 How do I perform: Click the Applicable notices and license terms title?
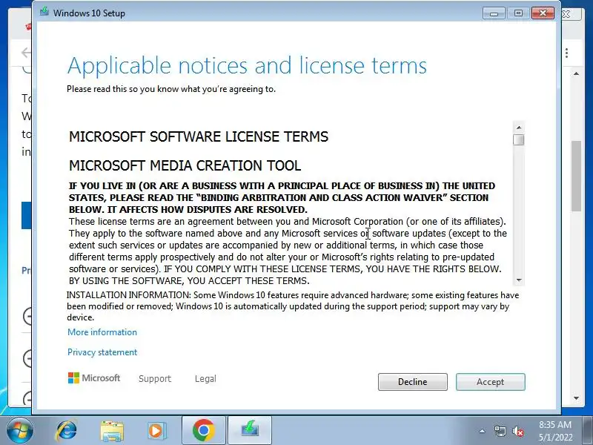pos(247,65)
